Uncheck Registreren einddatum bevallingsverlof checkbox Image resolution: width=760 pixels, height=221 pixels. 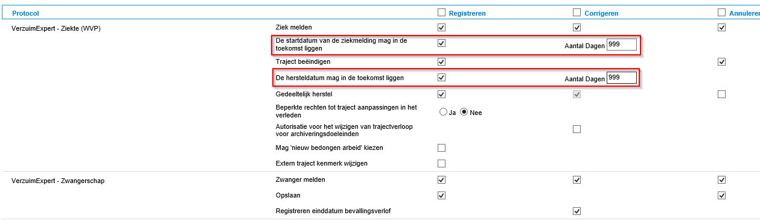pos(577,211)
